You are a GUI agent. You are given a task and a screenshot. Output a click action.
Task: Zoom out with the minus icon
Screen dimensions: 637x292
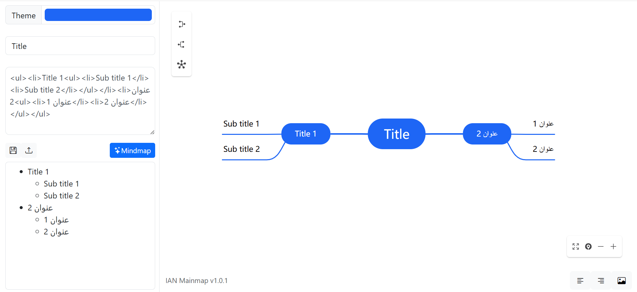pyautogui.click(x=601, y=246)
